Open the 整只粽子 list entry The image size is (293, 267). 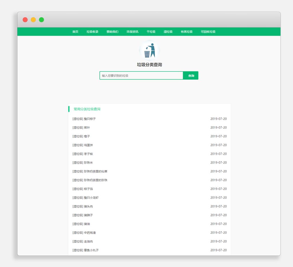(84, 119)
